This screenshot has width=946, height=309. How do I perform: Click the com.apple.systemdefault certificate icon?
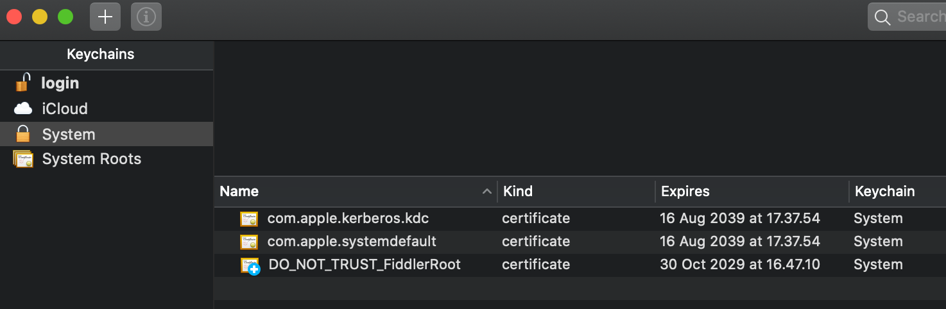click(249, 242)
